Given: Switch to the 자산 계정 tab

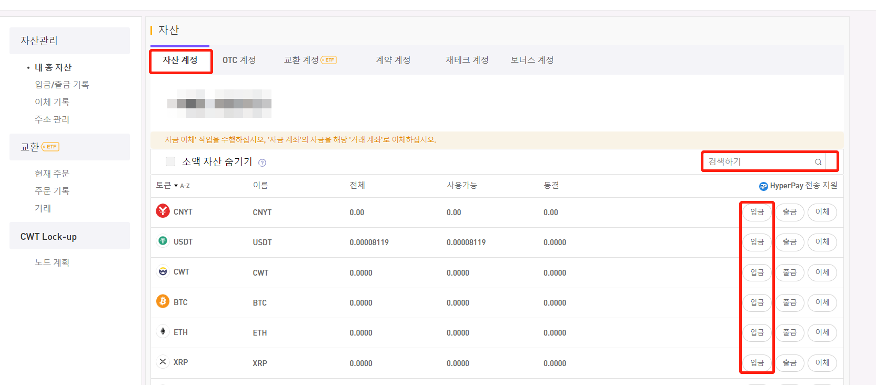Looking at the screenshot, I should (180, 60).
